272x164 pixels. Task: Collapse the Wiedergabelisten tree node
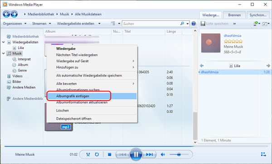(x=3, y=42)
